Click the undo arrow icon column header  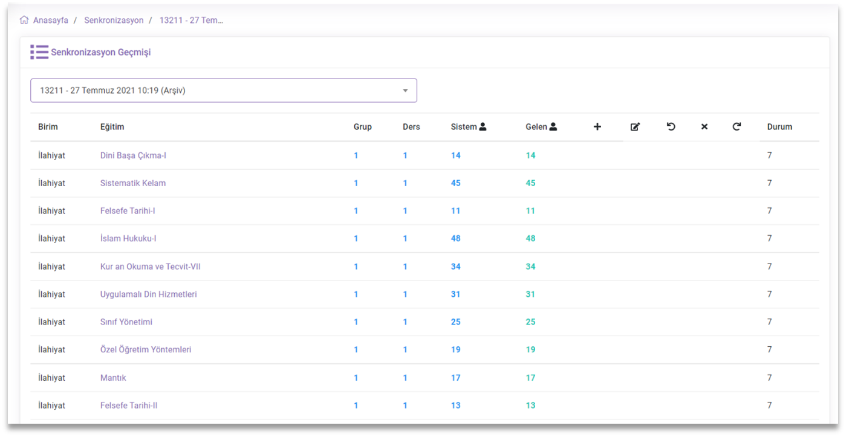click(x=671, y=127)
